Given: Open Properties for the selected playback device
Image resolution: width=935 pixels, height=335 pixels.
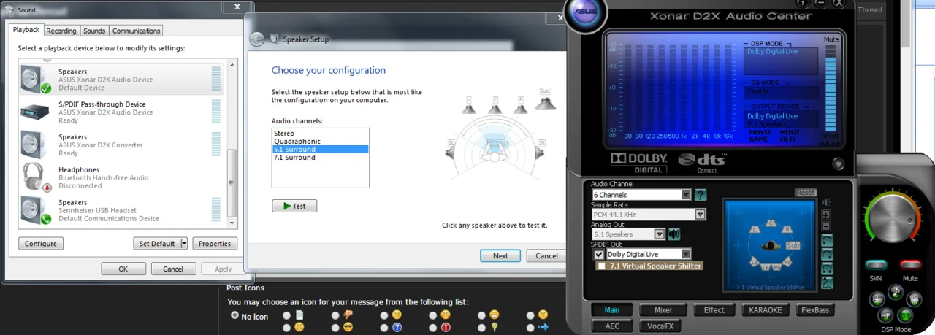Looking at the screenshot, I should coord(215,243).
